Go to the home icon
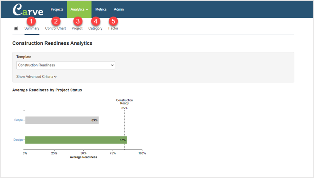Viewport: 314px width, 178px height. point(16,28)
